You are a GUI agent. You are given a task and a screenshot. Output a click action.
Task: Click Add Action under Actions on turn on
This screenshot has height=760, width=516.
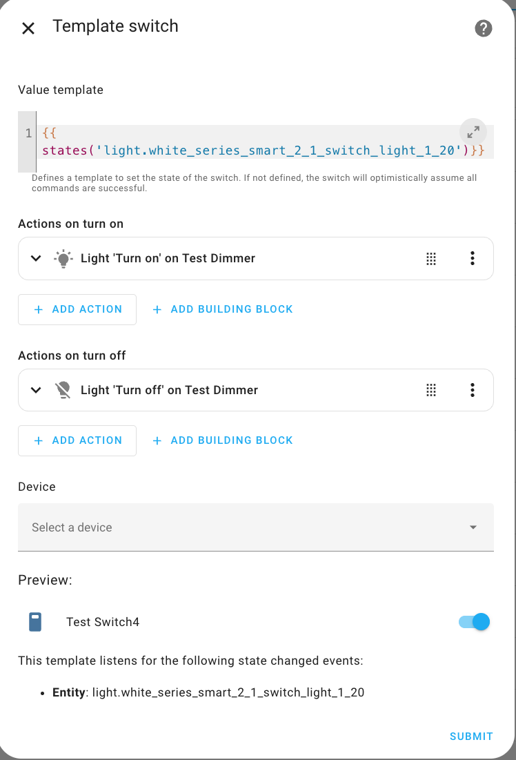click(77, 309)
